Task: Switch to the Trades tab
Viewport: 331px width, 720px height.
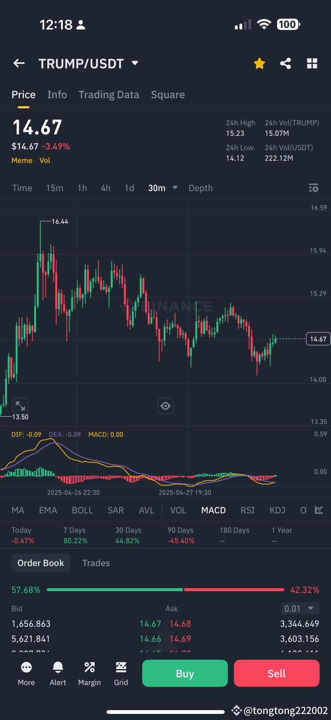Action: coord(96,563)
